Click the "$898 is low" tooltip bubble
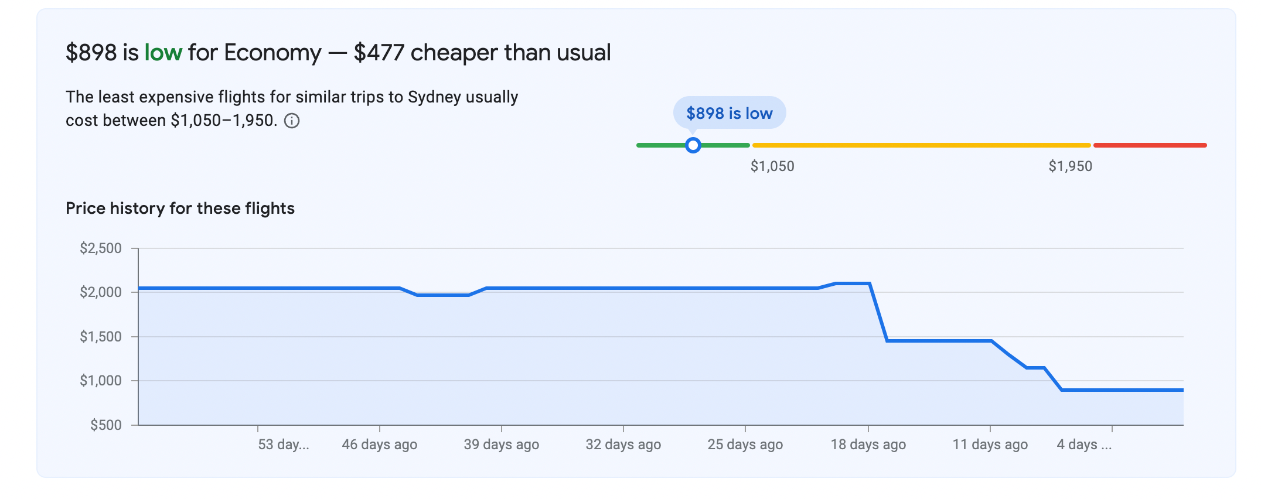1261x499 pixels. click(x=729, y=113)
